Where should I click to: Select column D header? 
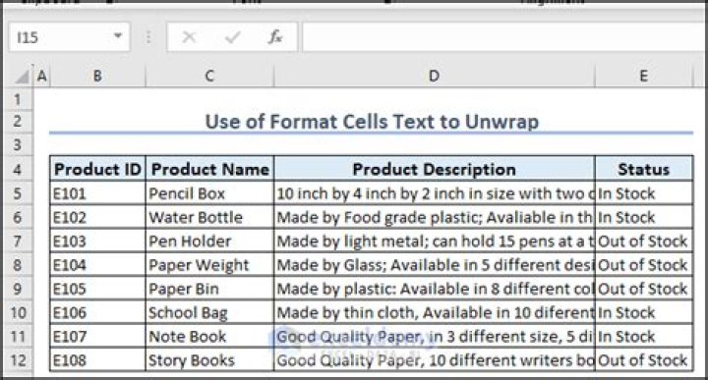tap(435, 76)
